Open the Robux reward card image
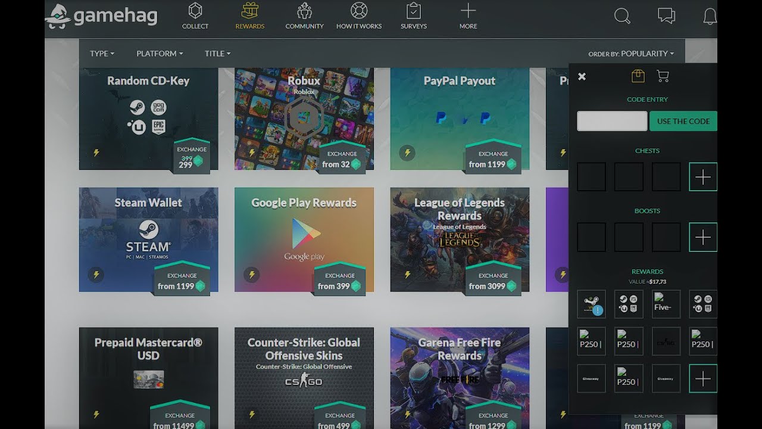This screenshot has height=429, width=762. pos(304,119)
